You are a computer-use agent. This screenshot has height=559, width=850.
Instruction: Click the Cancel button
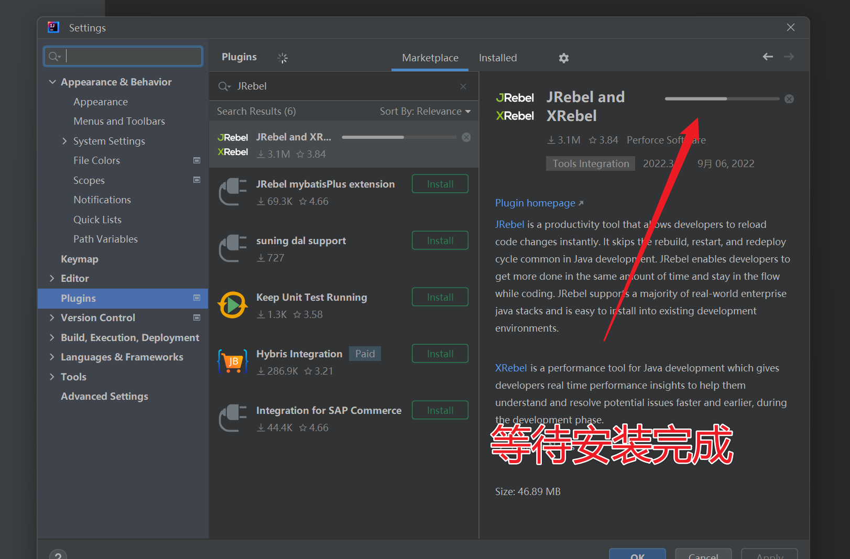point(703,555)
